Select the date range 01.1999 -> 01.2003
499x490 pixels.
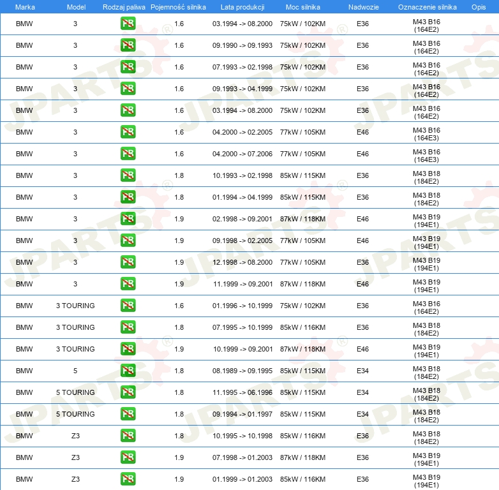coord(242,479)
